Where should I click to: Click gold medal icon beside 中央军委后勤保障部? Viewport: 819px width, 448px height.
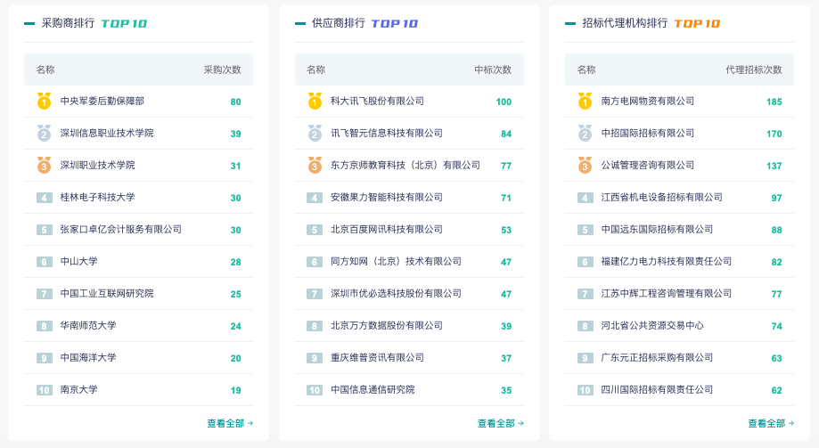[x=45, y=101]
